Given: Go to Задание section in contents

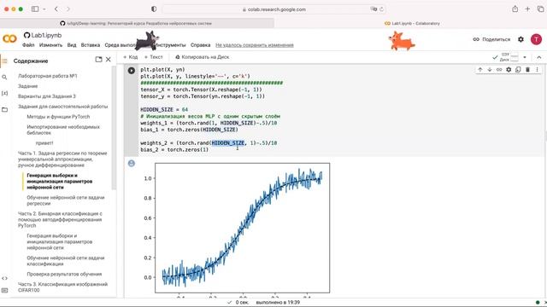Looking at the screenshot, I should click(x=27, y=86).
